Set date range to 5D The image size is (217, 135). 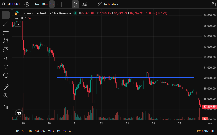(24, 131)
